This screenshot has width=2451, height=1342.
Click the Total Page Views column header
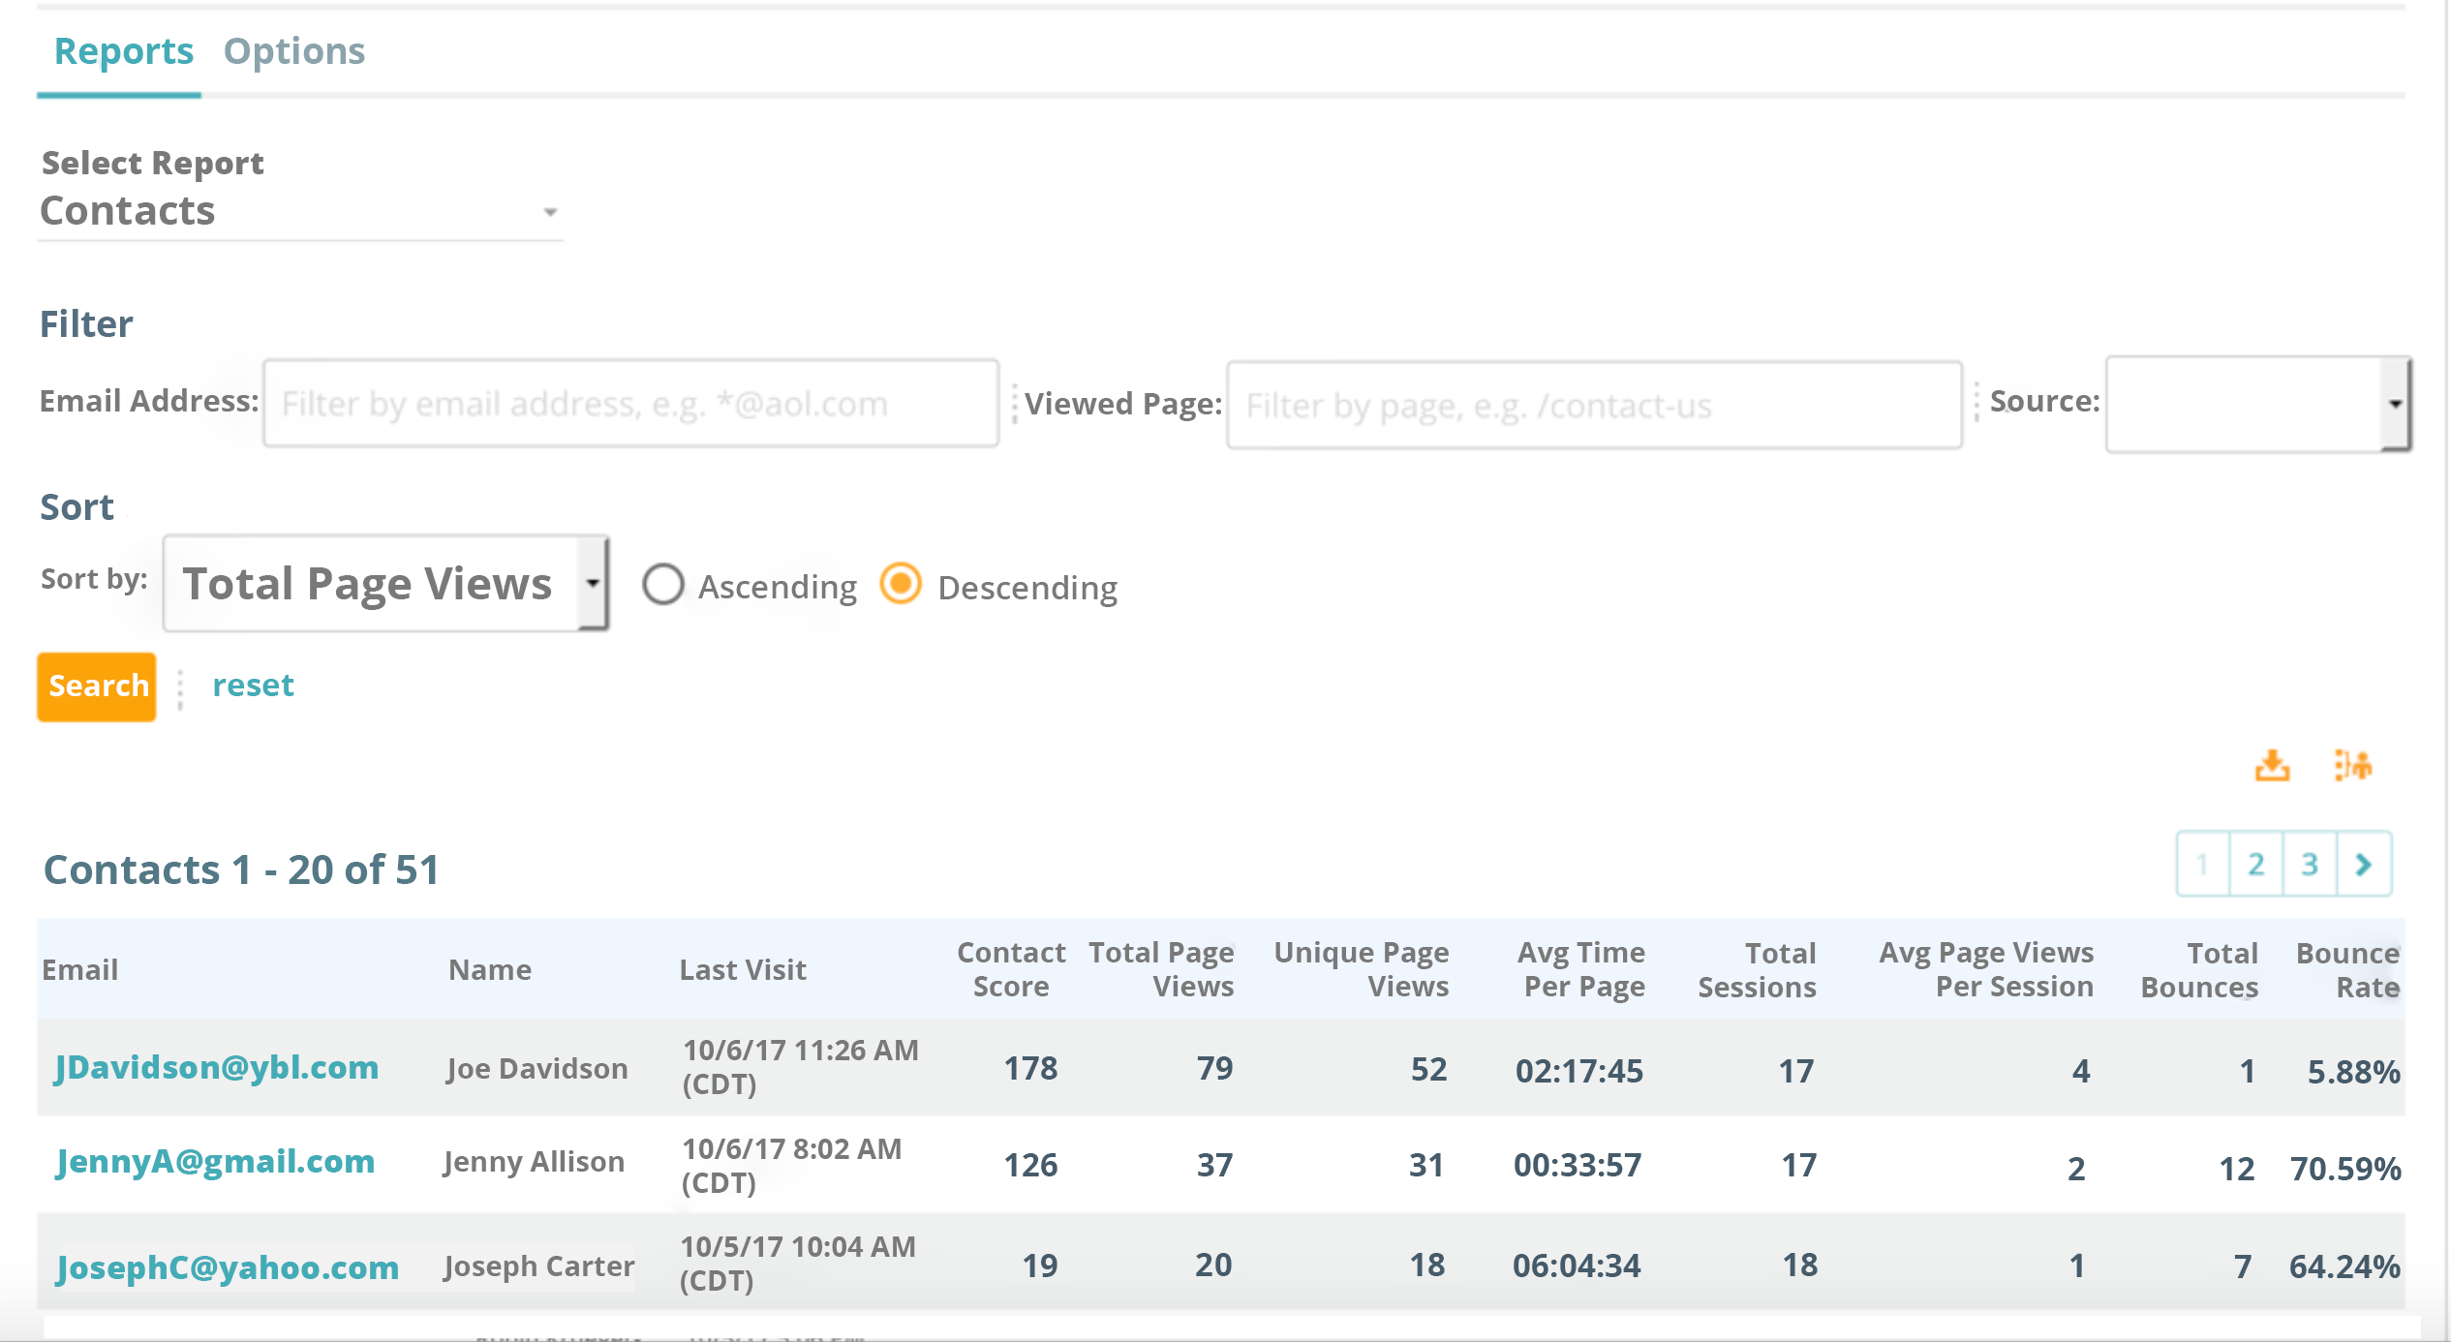[1161, 969]
